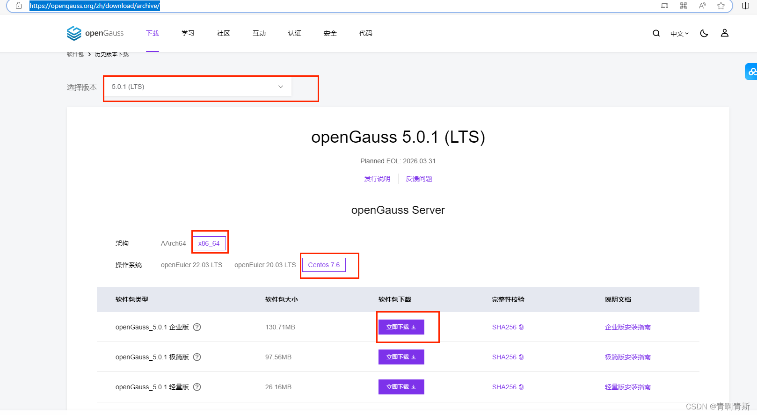
Task: Open 轻量版安装指南 document link
Action: point(628,387)
